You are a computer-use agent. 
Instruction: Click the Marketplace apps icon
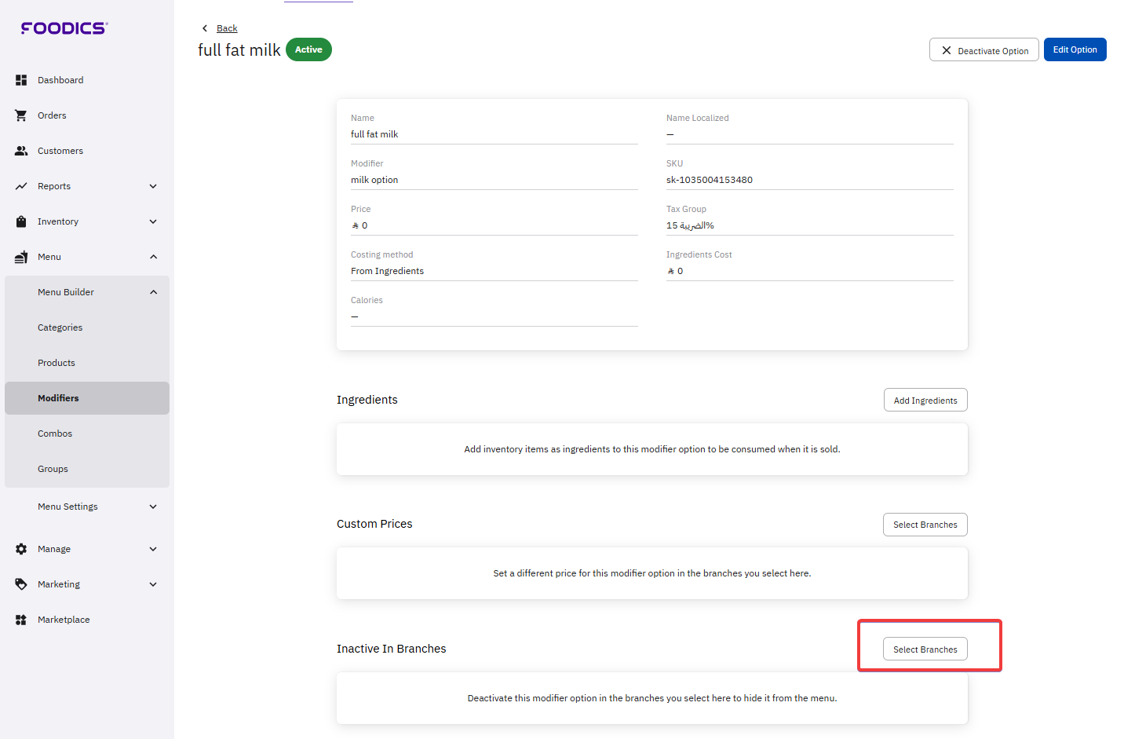tap(21, 620)
